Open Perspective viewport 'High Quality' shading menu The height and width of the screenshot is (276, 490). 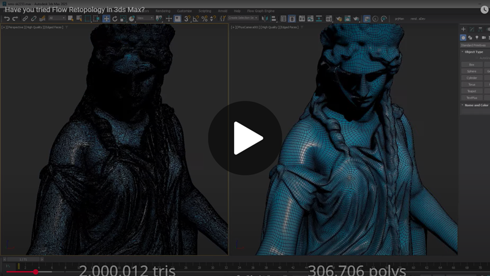click(34, 27)
